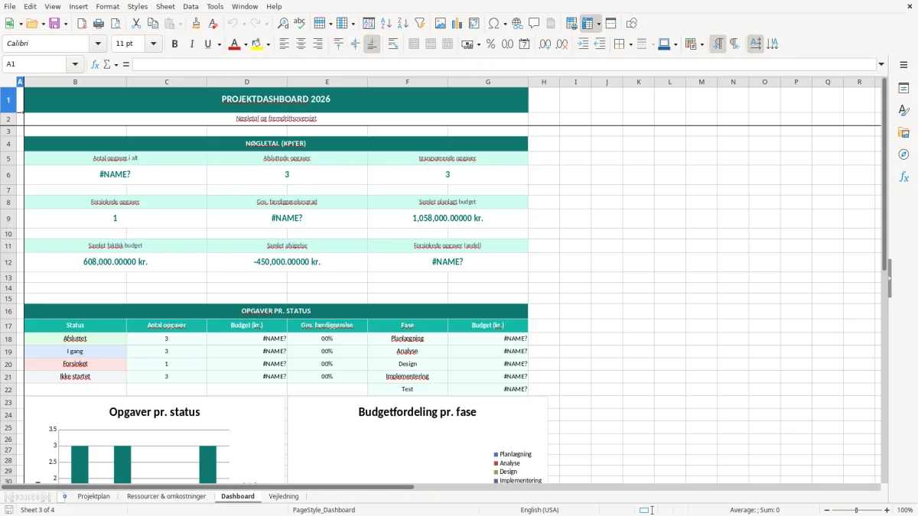
Task: Open the Font Size dropdown
Action: coord(154,44)
